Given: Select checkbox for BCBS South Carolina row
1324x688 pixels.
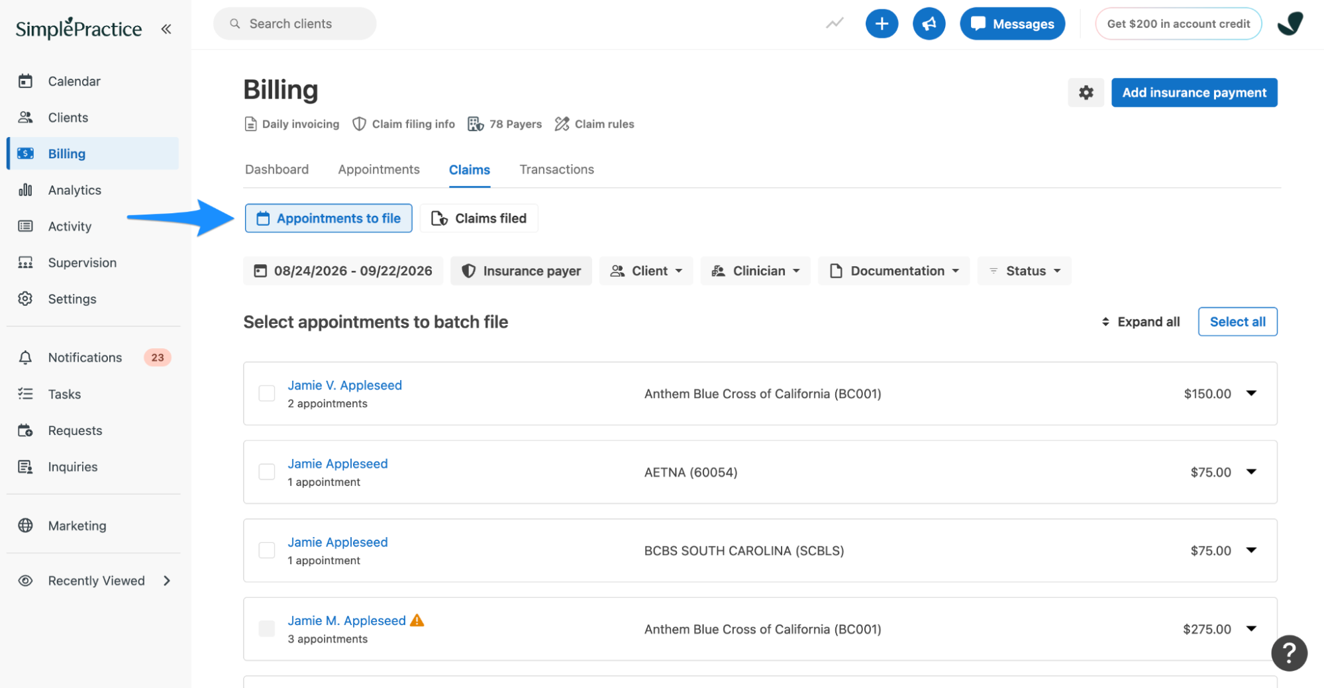Looking at the screenshot, I should [267, 550].
